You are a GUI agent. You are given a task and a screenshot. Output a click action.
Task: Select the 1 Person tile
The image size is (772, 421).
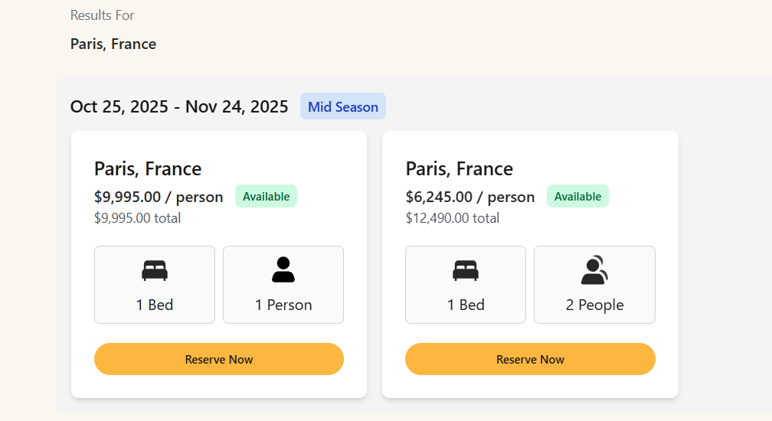tap(283, 285)
